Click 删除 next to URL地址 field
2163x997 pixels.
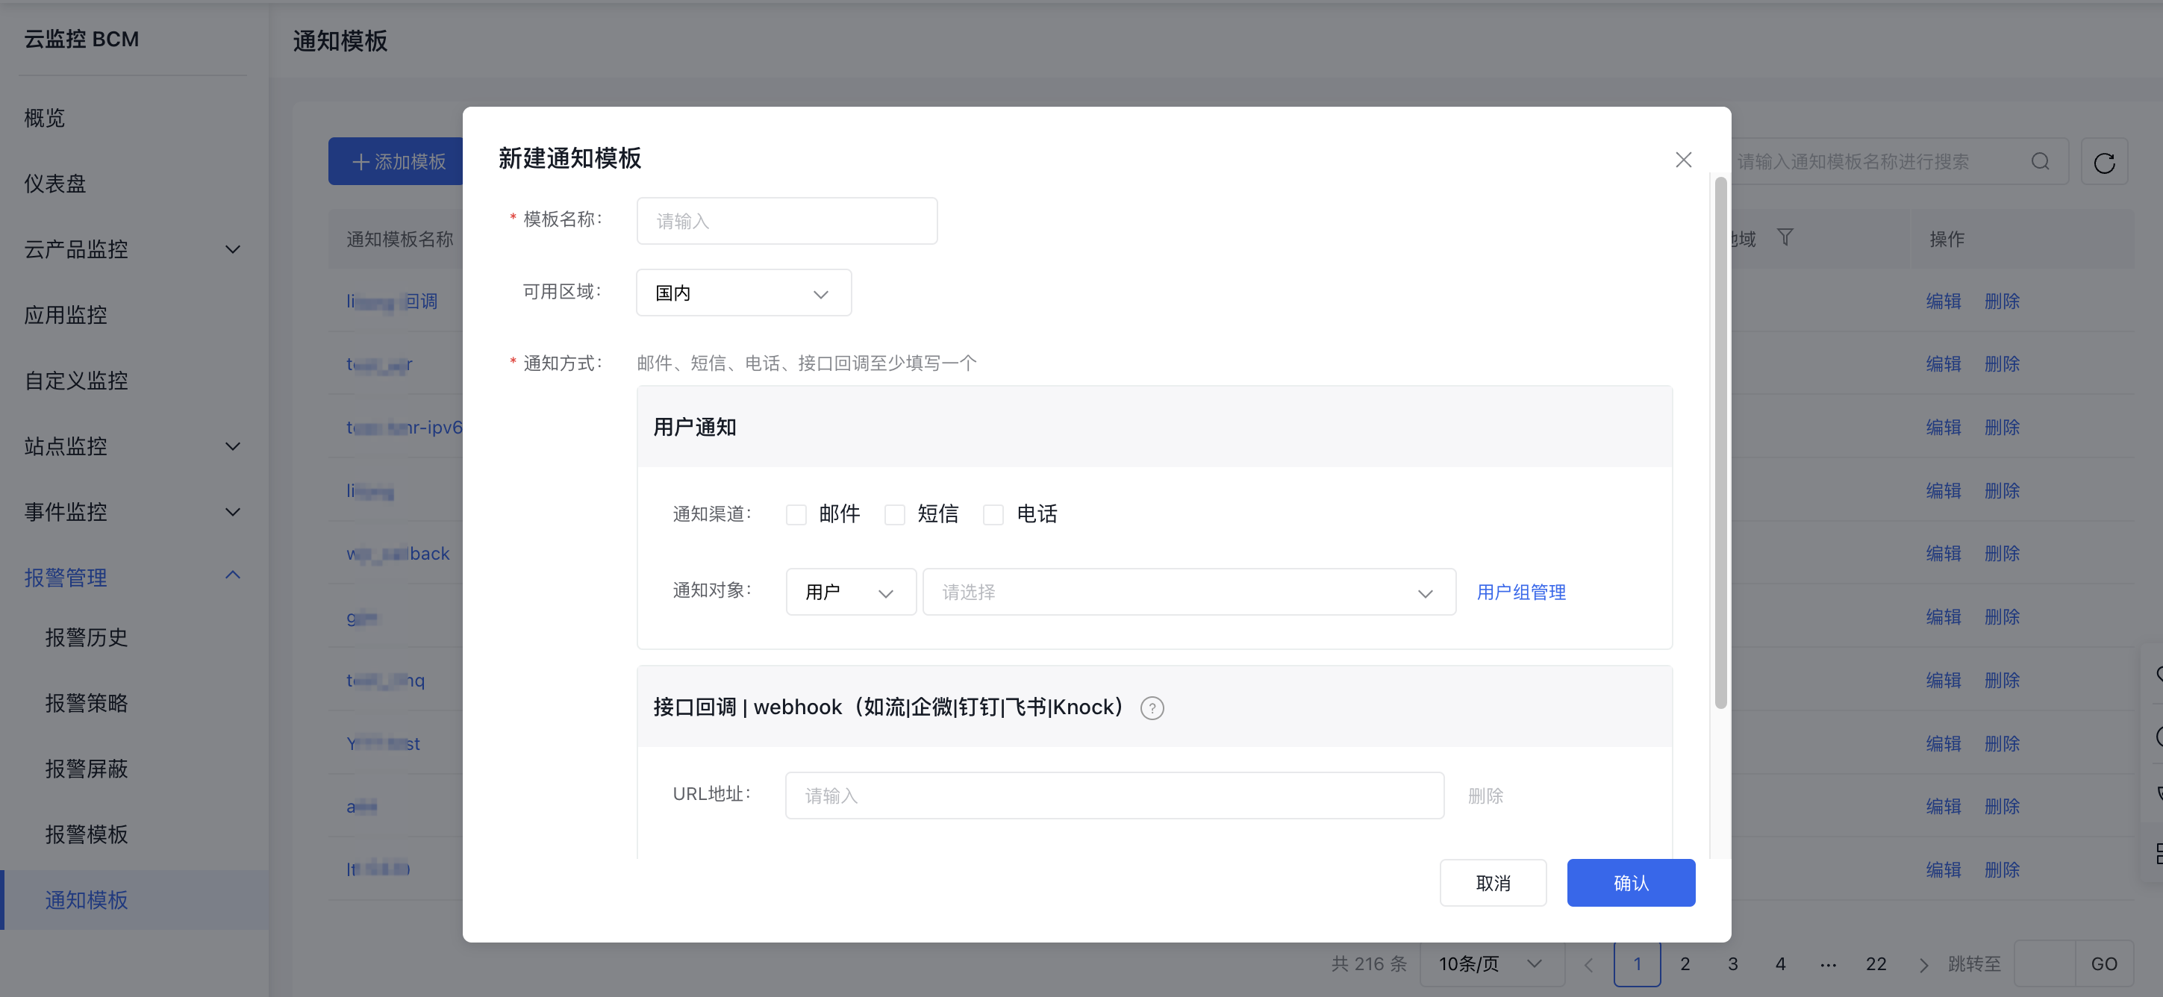tap(1485, 796)
